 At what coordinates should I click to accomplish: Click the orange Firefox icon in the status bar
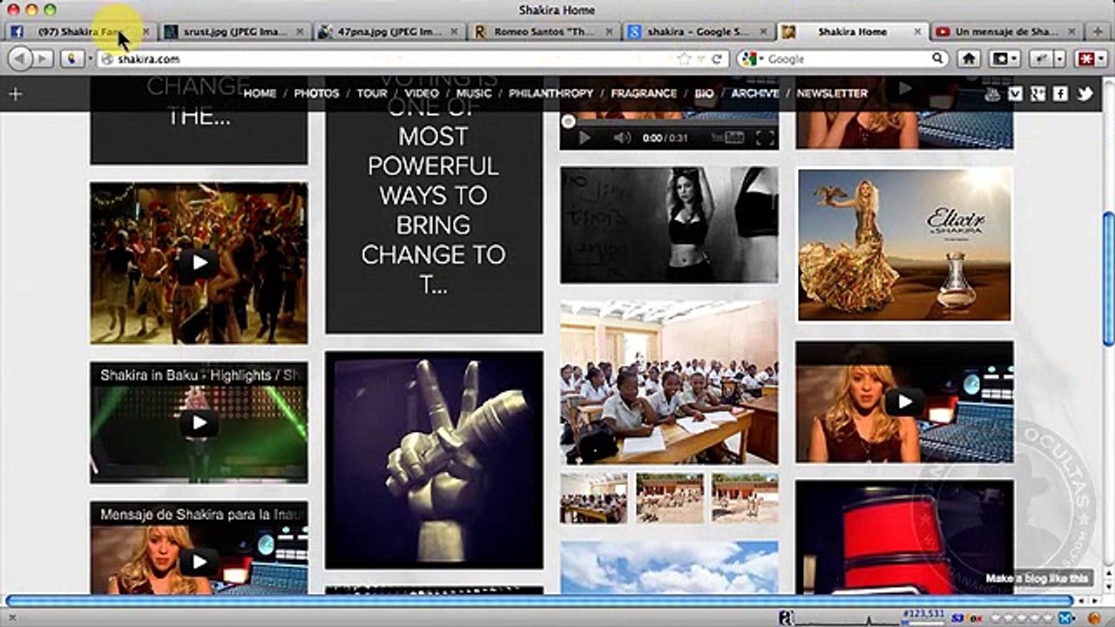1094,617
